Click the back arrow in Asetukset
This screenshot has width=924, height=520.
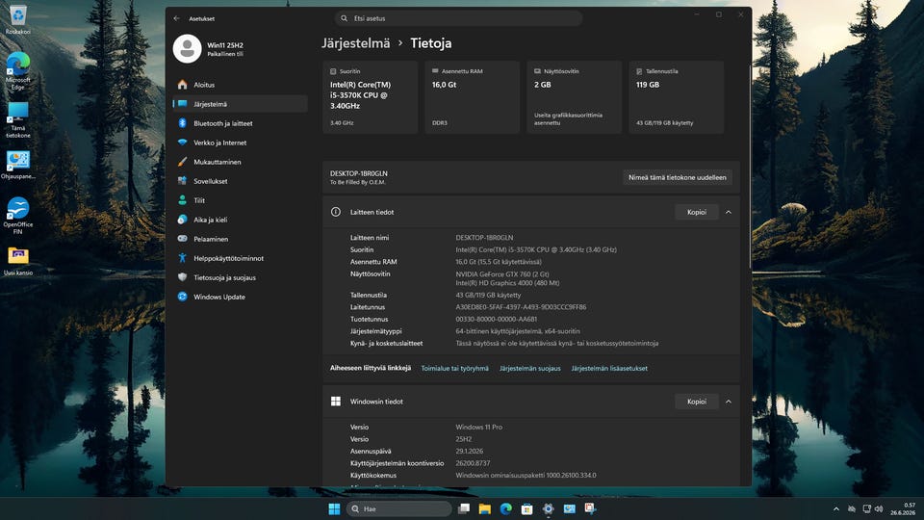point(177,18)
